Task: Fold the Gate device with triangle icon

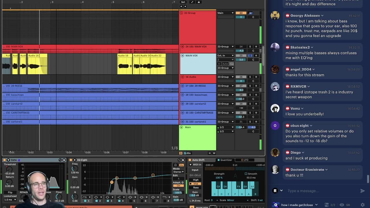Action: (x=8, y=160)
